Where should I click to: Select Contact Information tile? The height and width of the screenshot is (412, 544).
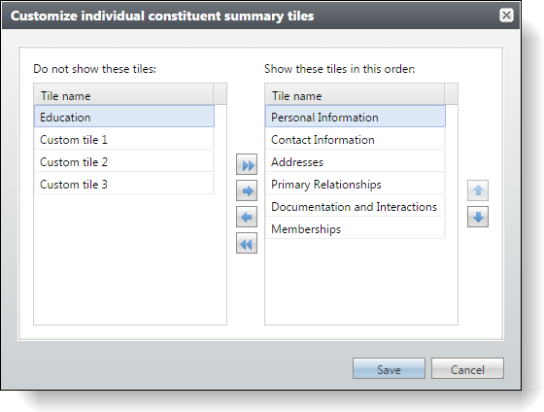coord(356,140)
